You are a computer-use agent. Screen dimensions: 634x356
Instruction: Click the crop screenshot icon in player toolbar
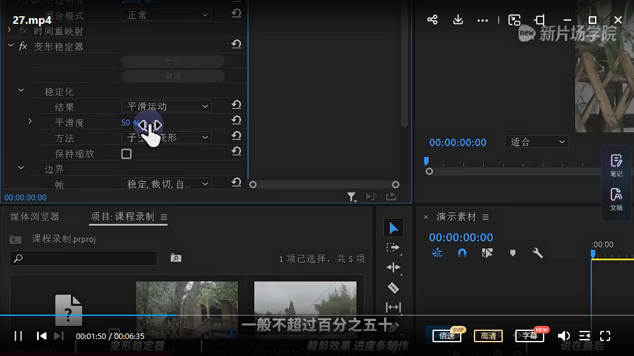(539, 20)
